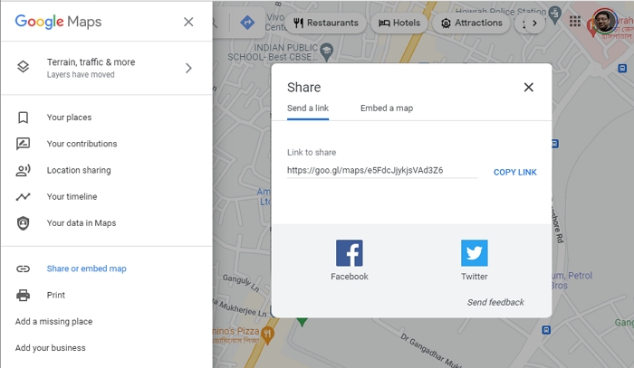Click the timeline graph icon
The image size is (634, 368).
click(23, 196)
